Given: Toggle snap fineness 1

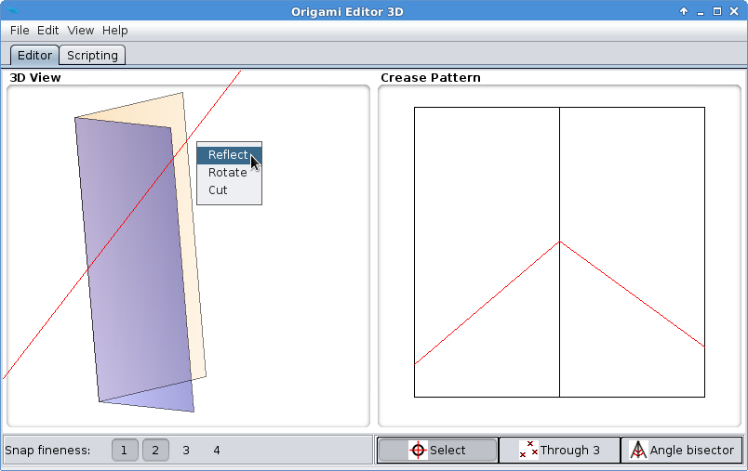Looking at the screenshot, I should 125,451.
